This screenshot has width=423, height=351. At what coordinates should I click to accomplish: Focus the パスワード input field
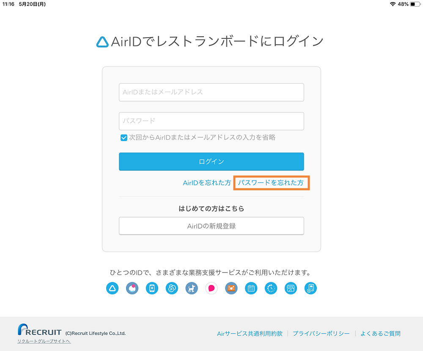coord(211,121)
